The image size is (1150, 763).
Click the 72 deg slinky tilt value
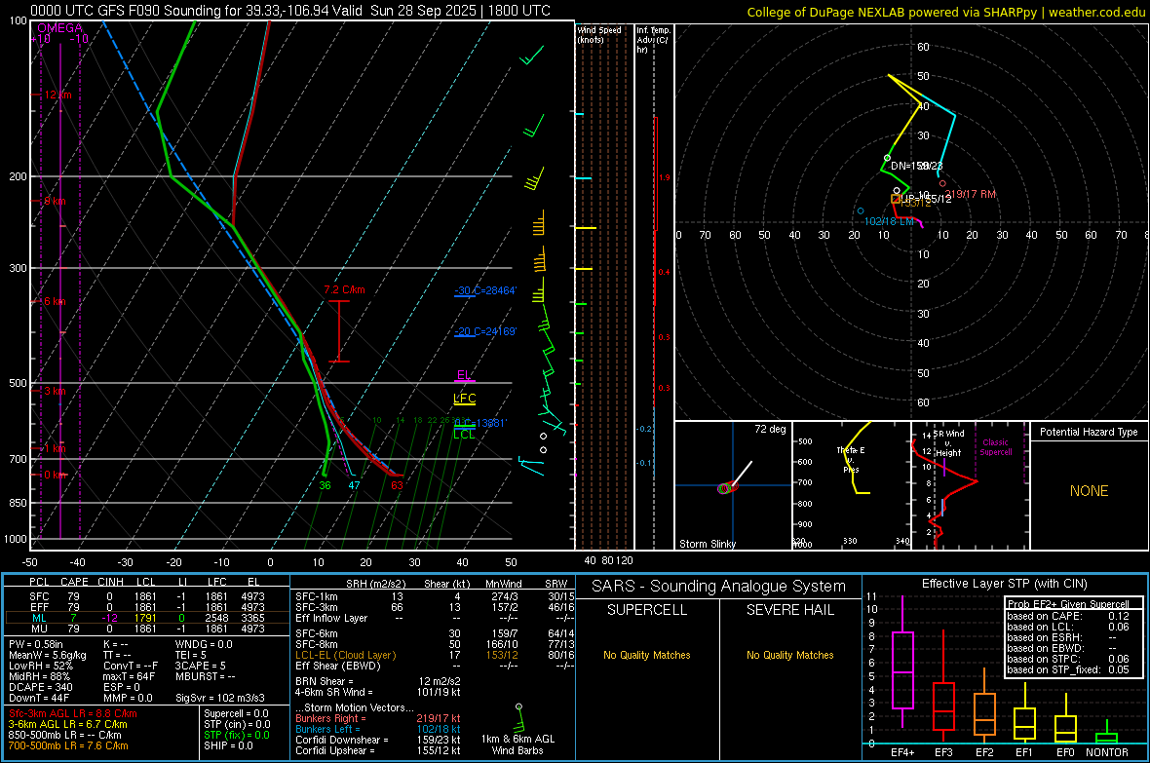(x=770, y=429)
